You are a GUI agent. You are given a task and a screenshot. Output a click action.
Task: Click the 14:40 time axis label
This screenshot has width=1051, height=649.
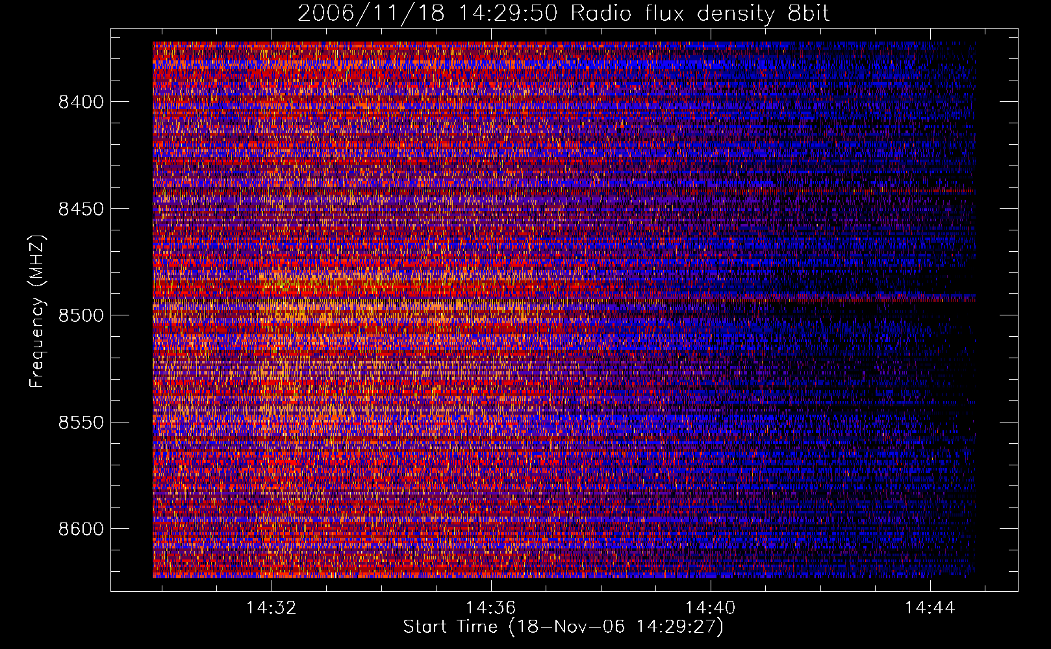(711, 607)
